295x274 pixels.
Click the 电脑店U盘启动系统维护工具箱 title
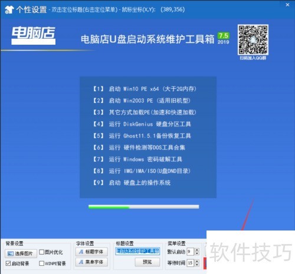click(x=147, y=39)
